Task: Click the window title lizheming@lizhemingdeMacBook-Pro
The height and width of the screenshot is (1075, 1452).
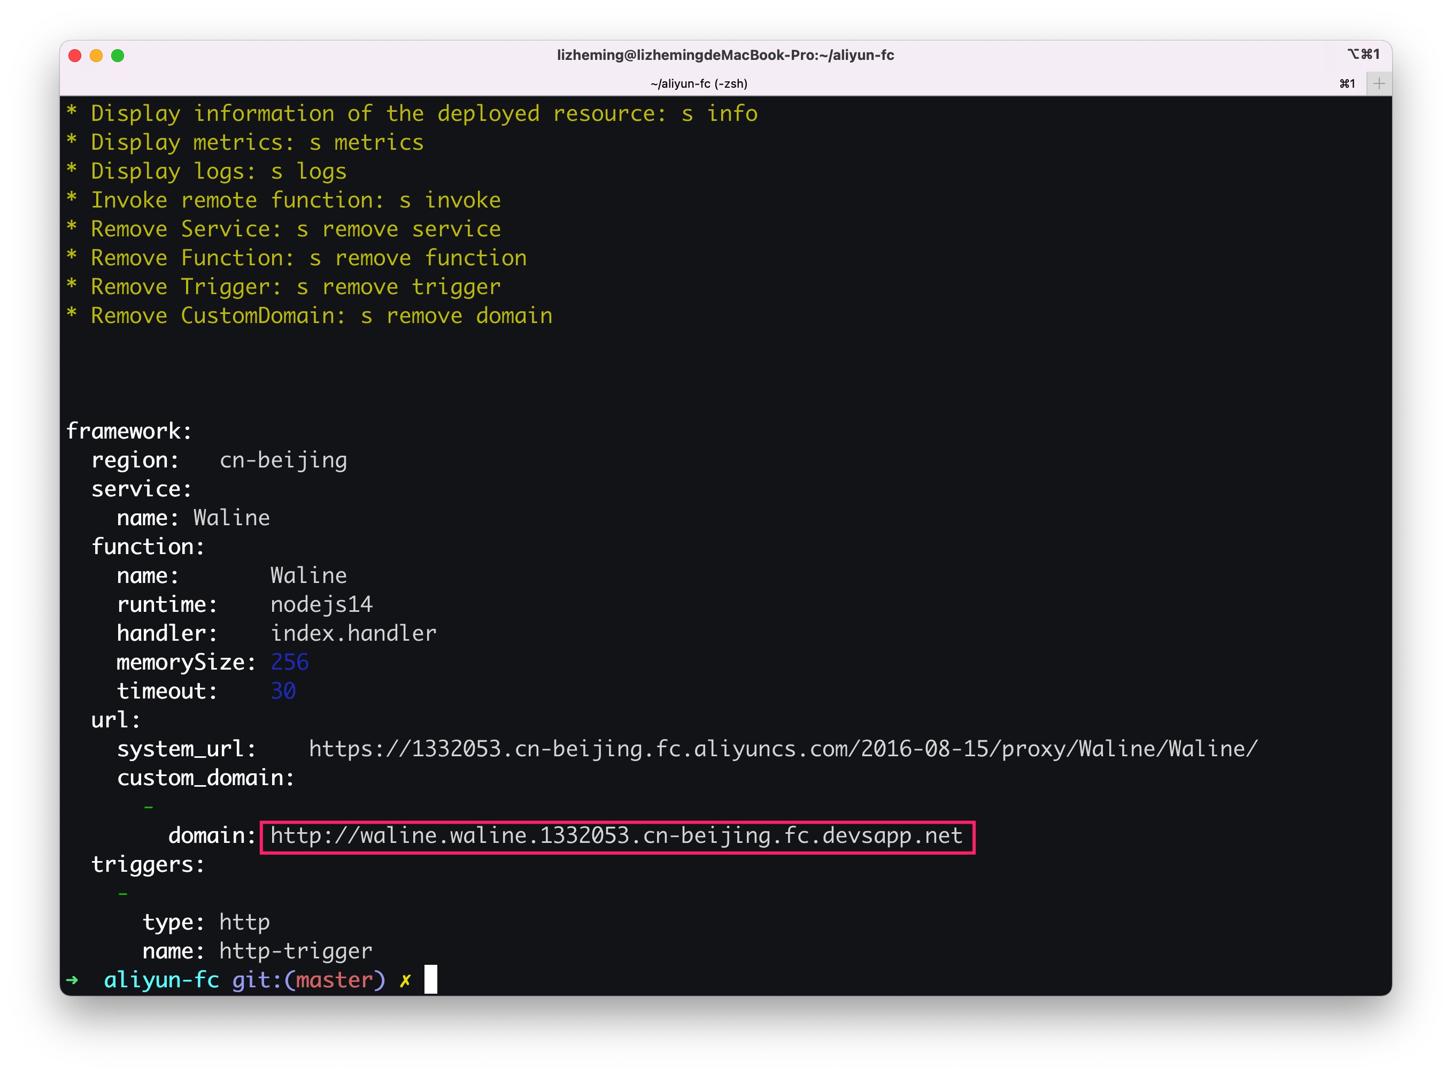Action: (725, 55)
